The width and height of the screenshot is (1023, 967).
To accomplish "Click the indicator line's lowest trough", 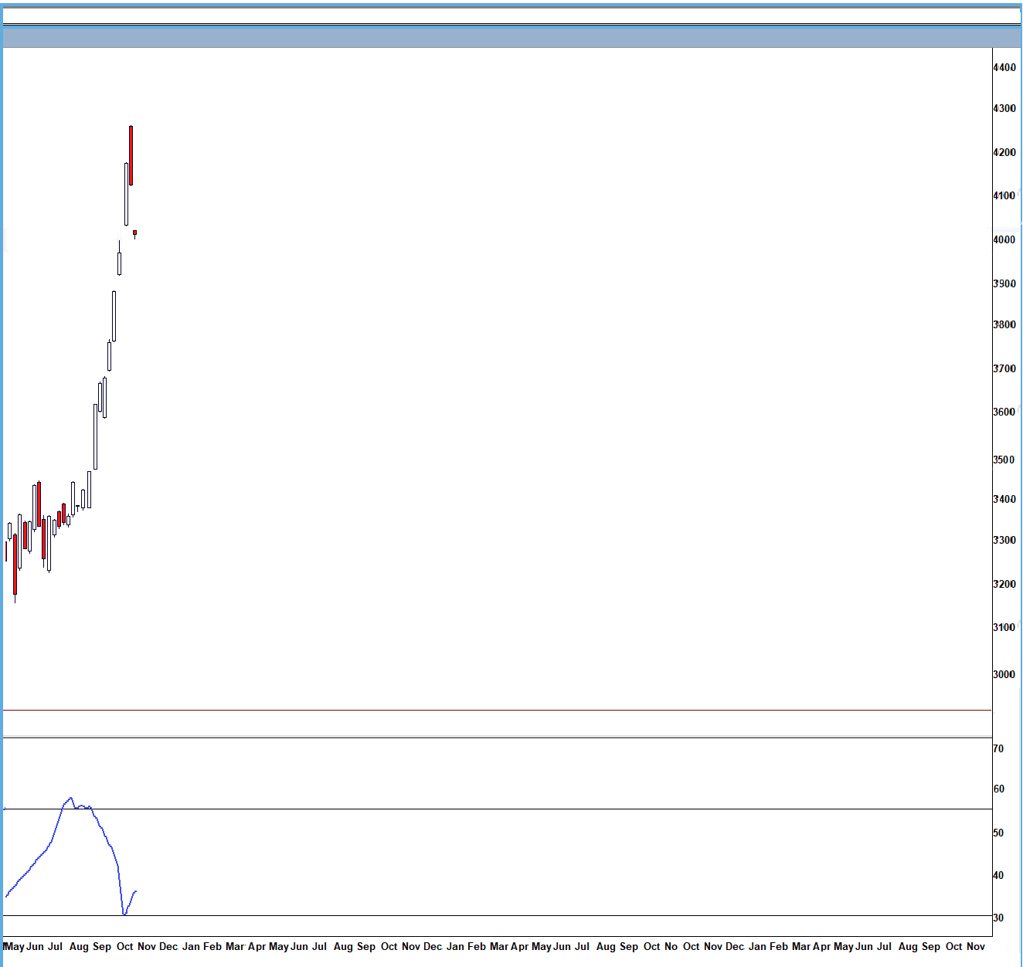I will pos(124,914).
